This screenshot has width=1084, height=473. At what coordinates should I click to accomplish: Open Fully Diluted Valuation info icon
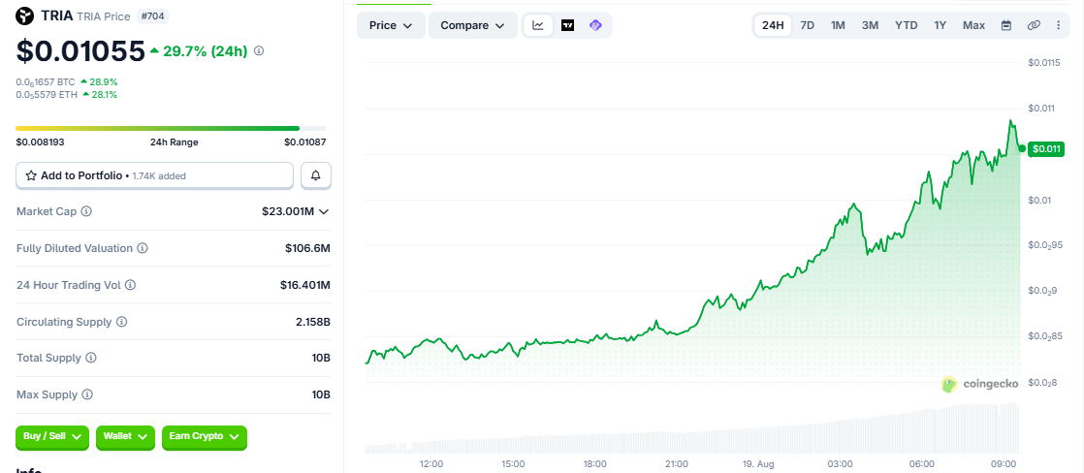coord(143,247)
